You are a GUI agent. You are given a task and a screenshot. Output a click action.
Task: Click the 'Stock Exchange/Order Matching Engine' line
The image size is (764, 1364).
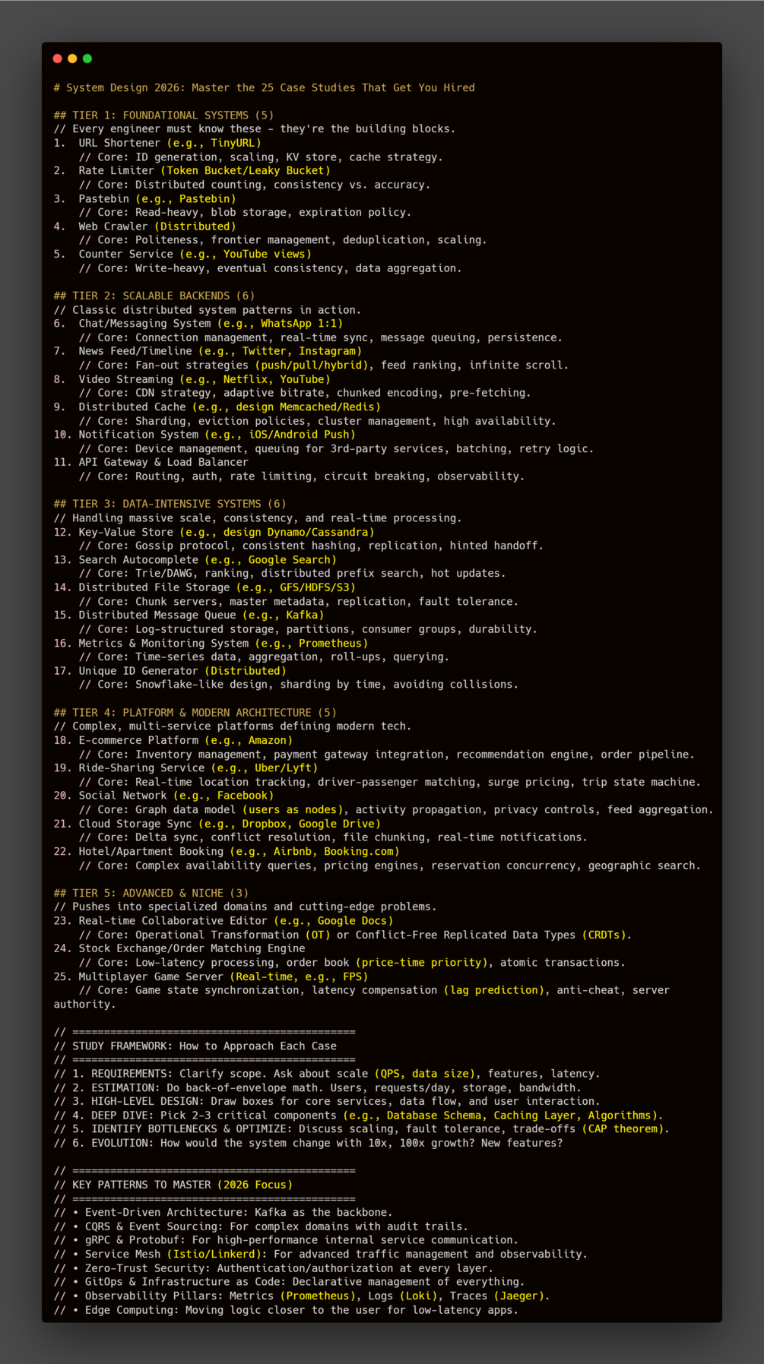[179, 949]
